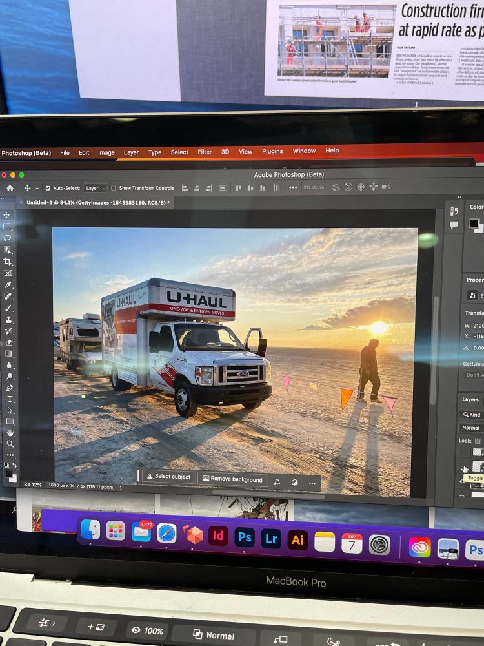Open the background color swatch in toolbox

(13, 478)
